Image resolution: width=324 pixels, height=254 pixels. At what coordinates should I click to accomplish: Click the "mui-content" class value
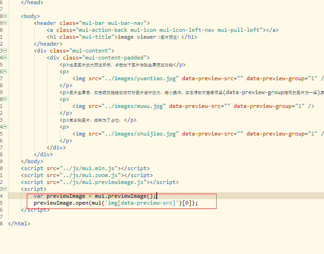pyautogui.click(x=90, y=51)
